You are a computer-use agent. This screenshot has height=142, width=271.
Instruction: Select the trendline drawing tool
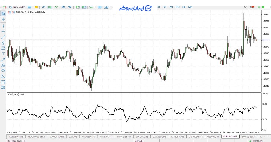(x=3, y=37)
